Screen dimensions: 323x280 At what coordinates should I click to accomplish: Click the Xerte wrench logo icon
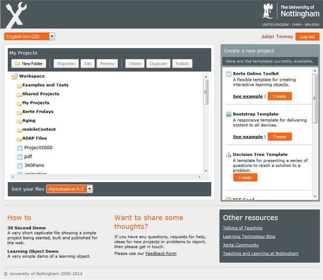click(16, 15)
